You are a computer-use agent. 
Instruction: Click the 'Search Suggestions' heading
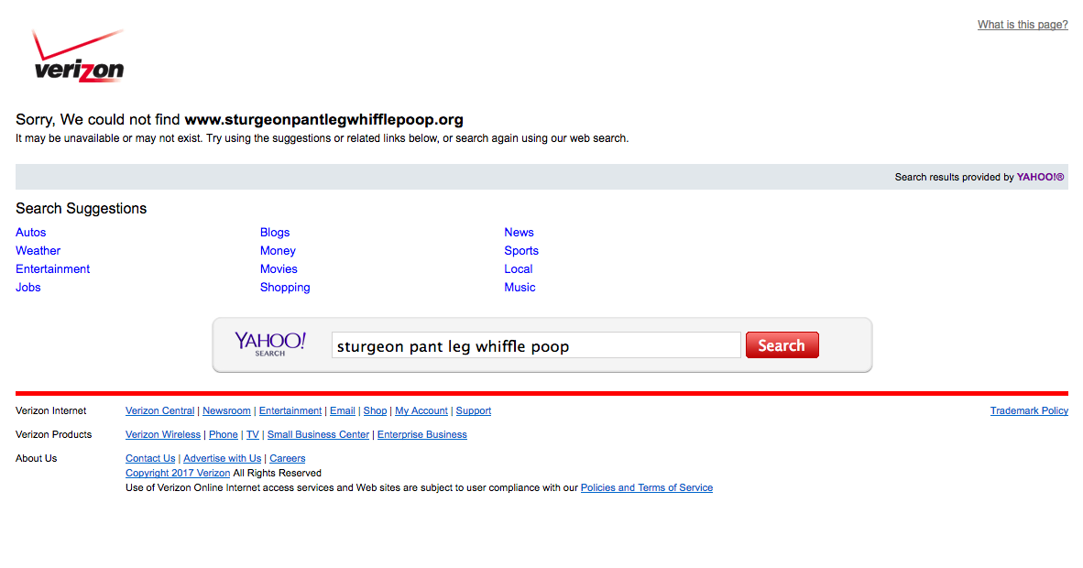[x=82, y=209]
